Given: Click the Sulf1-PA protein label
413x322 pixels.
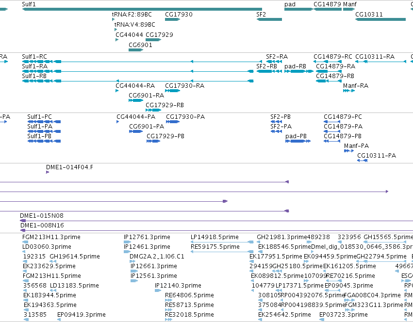Looking at the screenshot, I should pyautogui.click(x=40, y=127).
